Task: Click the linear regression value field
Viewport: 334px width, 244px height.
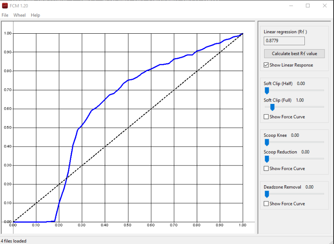Action: [x=284, y=41]
